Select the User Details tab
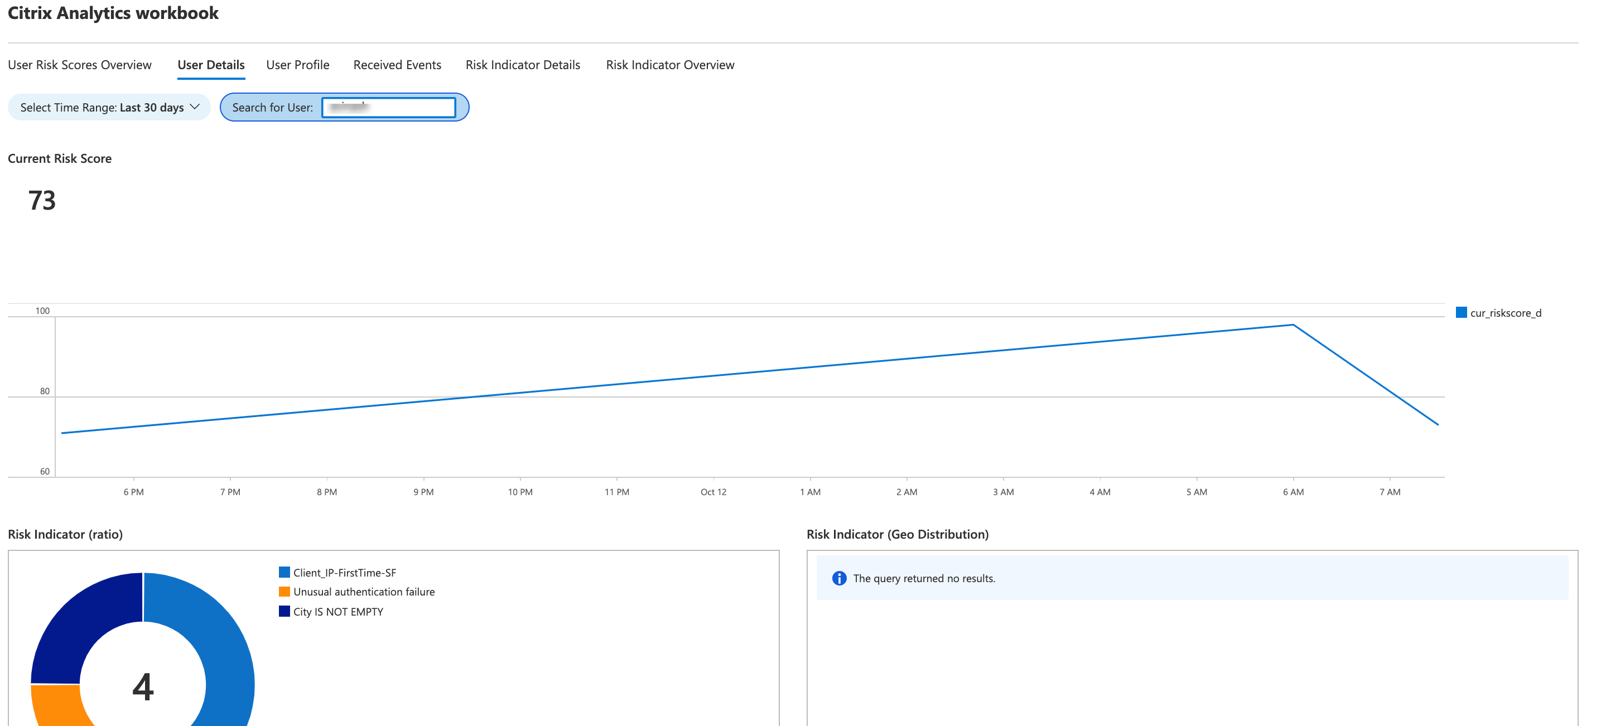The image size is (1601, 726). 211,65
